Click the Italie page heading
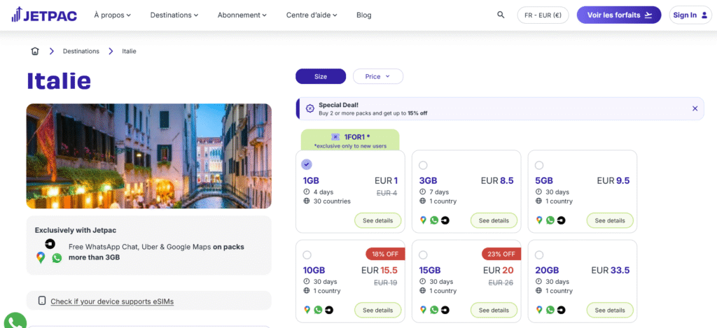717x328 pixels. pos(59,80)
